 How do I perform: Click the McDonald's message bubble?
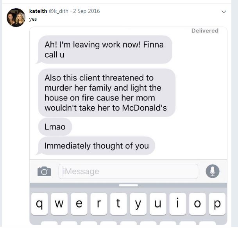click(x=107, y=93)
